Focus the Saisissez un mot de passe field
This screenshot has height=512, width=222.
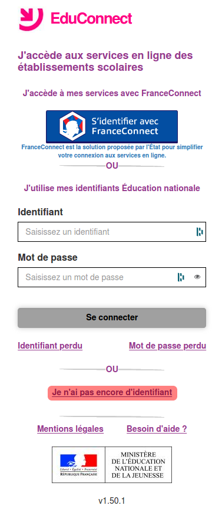(112, 277)
